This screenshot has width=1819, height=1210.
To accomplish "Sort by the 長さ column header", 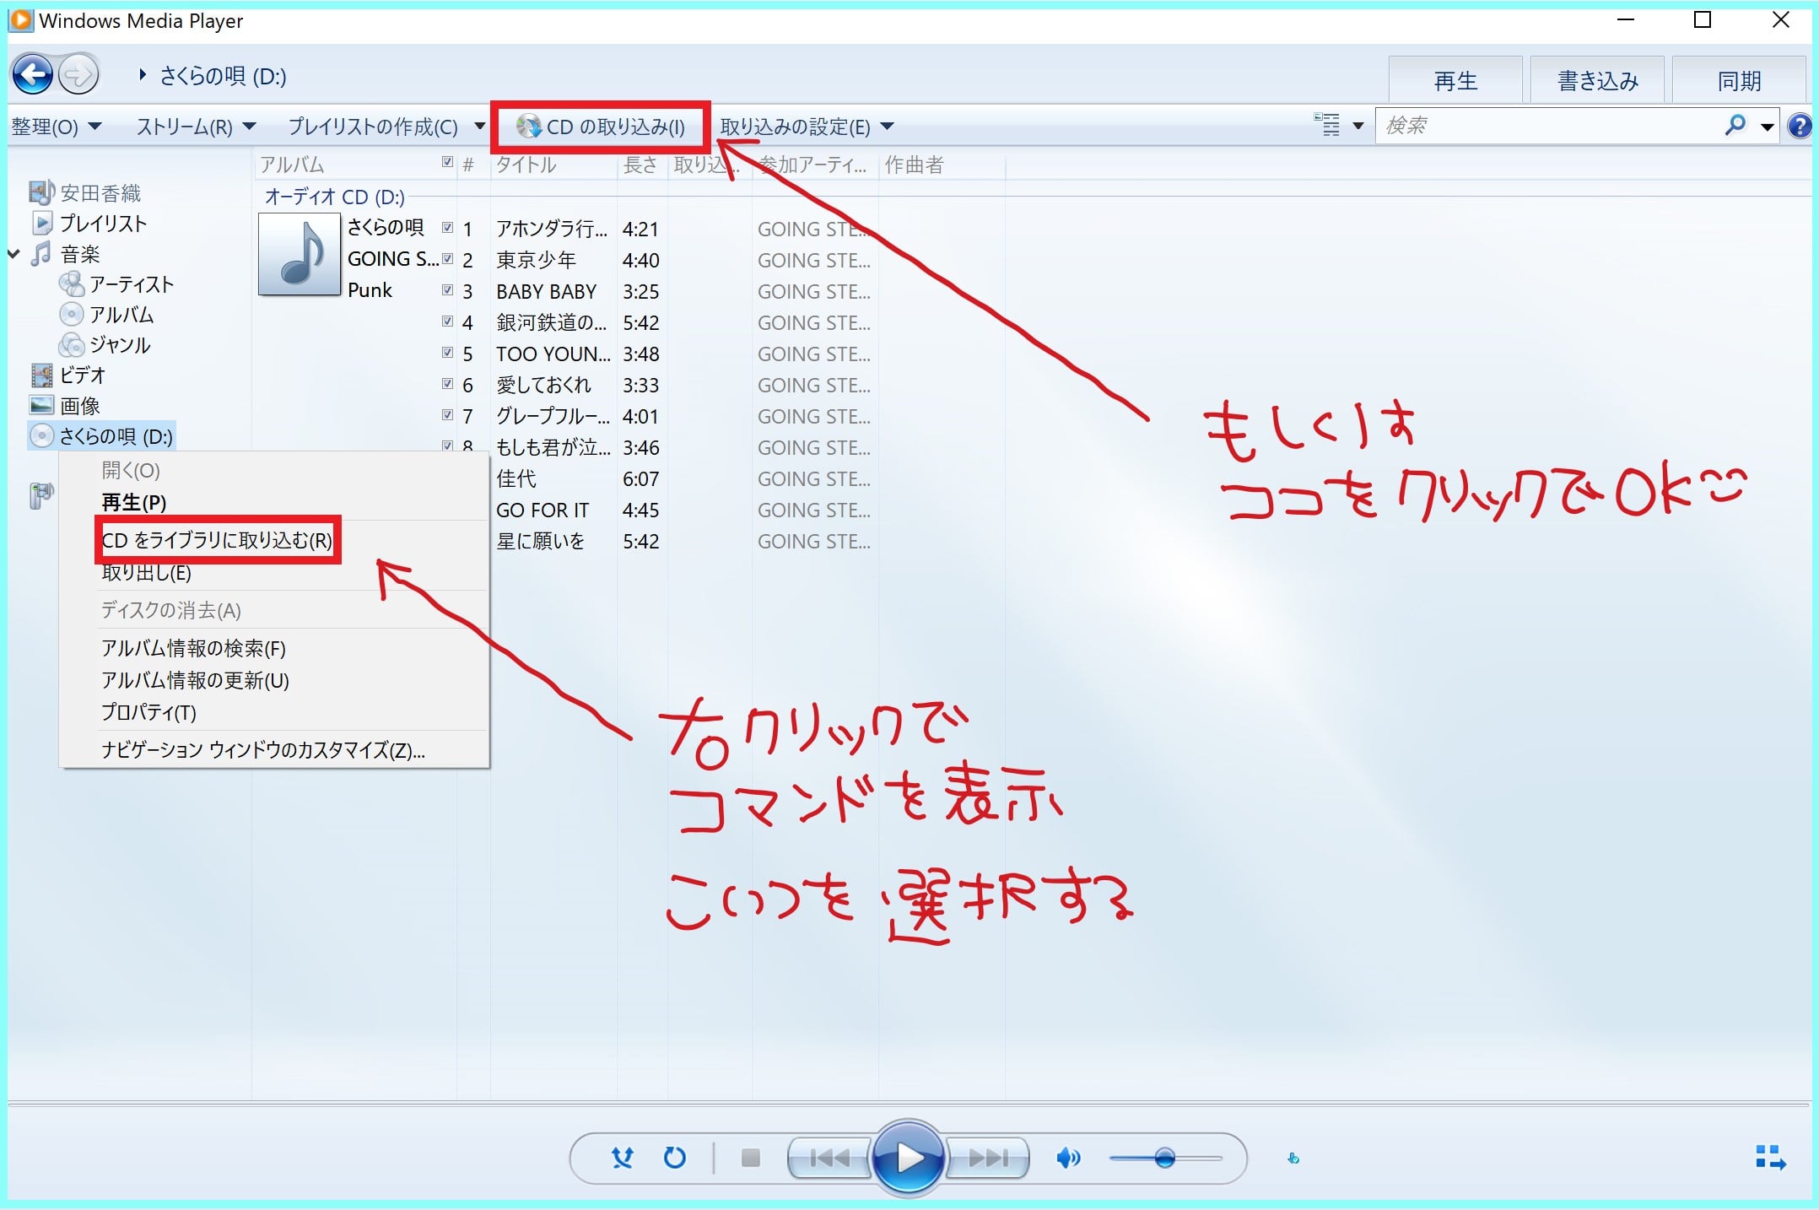I will pyautogui.click(x=642, y=164).
